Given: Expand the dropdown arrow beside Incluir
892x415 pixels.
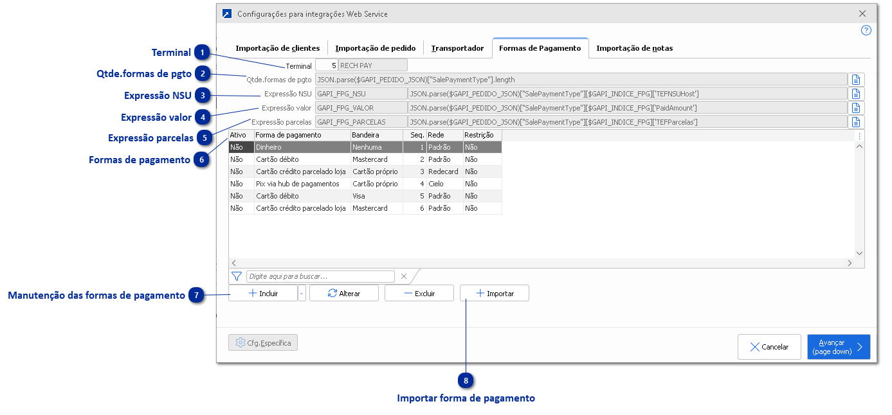Looking at the screenshot, I should pos(300,292).
